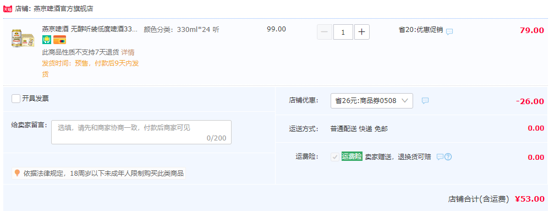Open 详情 link for no 7-day return

[x=128, y=52]
